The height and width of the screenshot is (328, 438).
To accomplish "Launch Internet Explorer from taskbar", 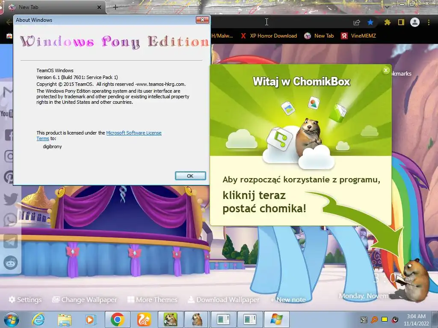I will click(x=38, y=319).
